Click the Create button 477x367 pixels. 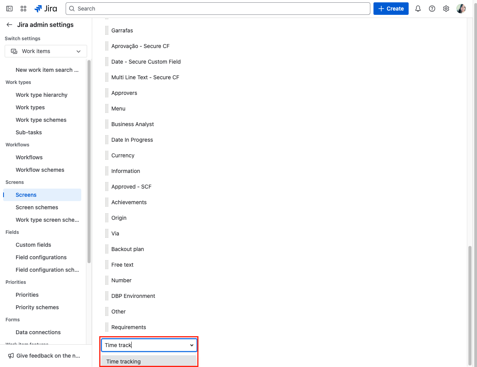pyautogui.click(x=391, y=9)
